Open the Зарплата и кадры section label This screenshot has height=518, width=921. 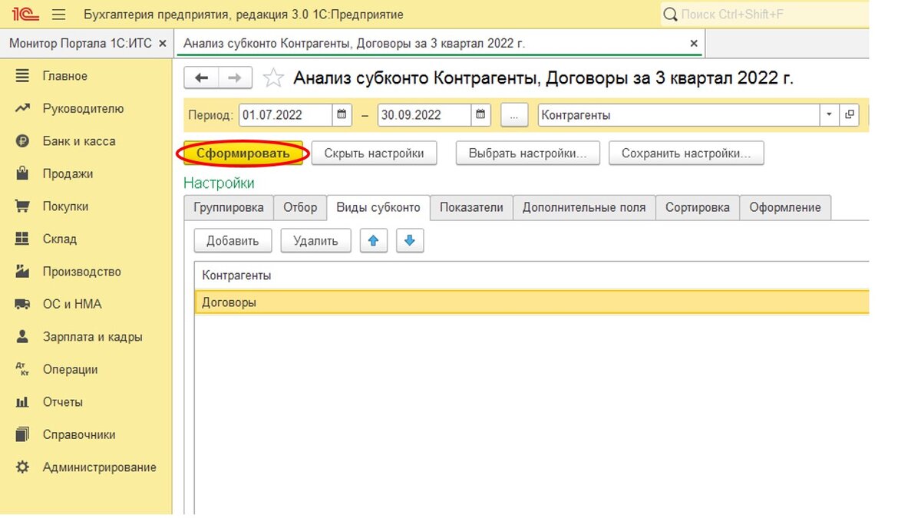[x=93, y=337]
